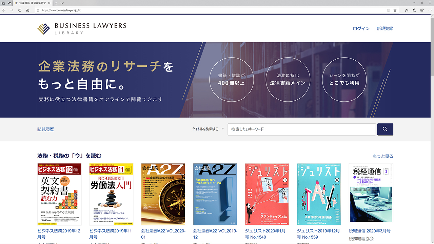This screenshot has height=244, width=434.
Task: Click the magnifier search button
Action: (385, 129)
